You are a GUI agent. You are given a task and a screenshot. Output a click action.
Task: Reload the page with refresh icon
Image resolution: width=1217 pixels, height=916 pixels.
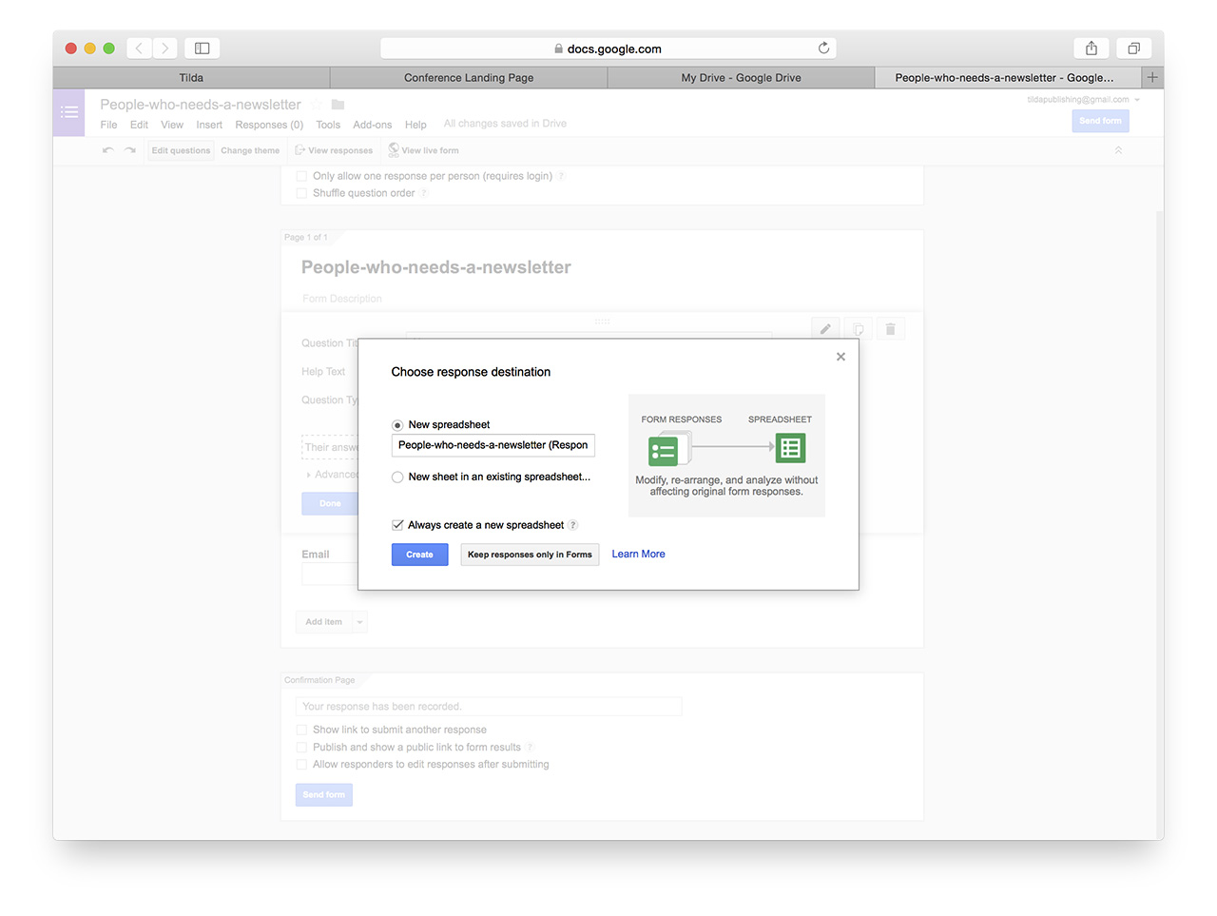coord(823,48)
